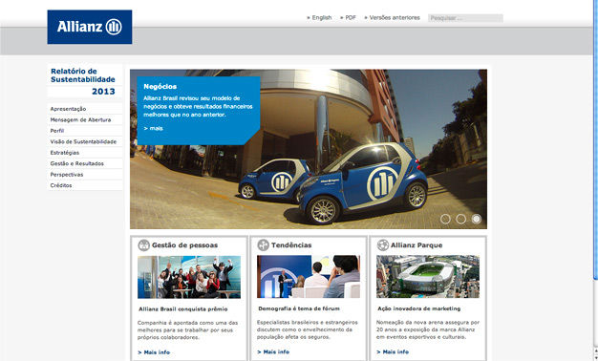Click the Allianz logo in the header

click(x=90, y=27)
